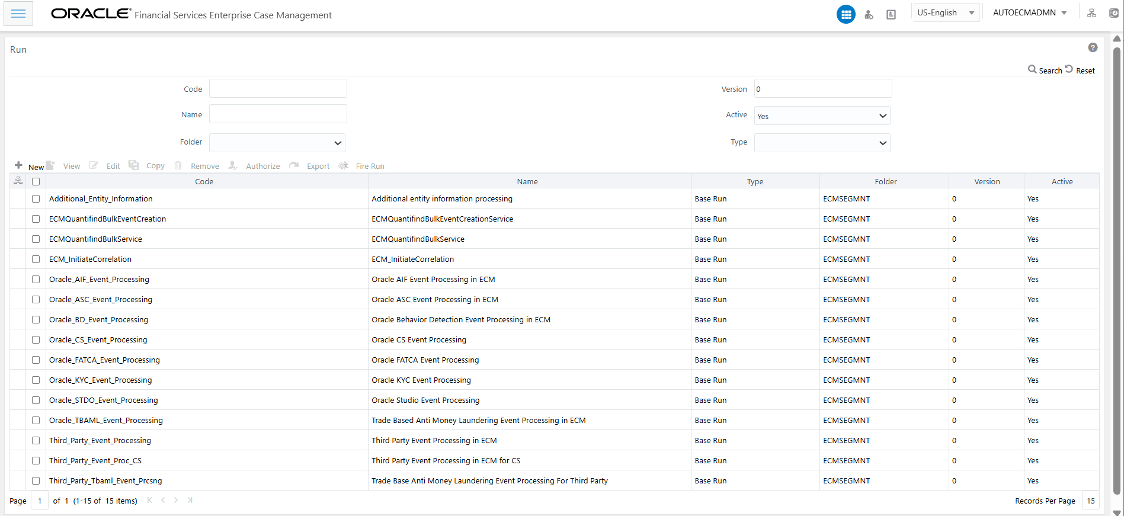Click the page number input box

tap(40, 501)
